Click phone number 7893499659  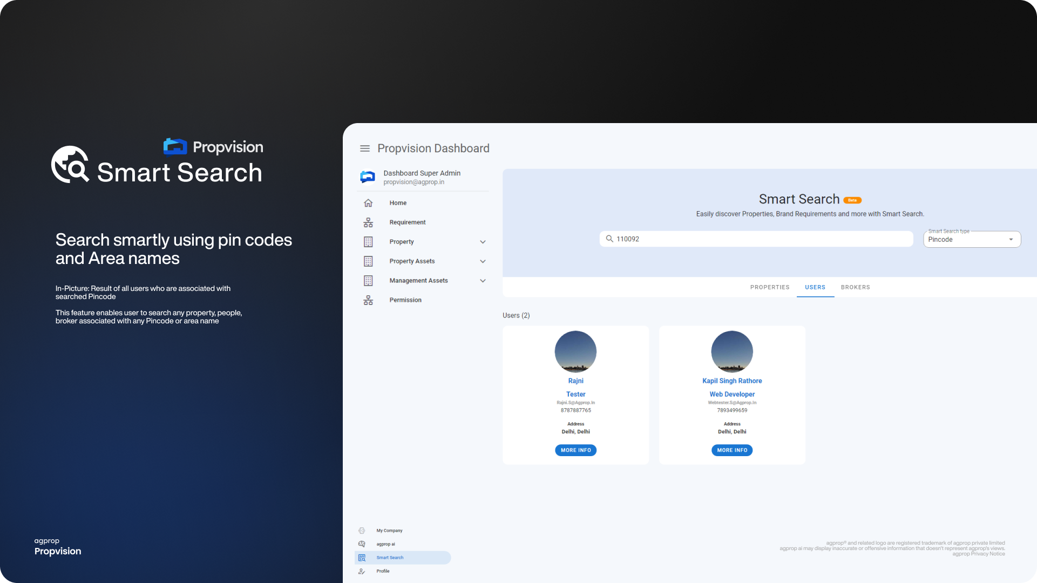point(732,410)
